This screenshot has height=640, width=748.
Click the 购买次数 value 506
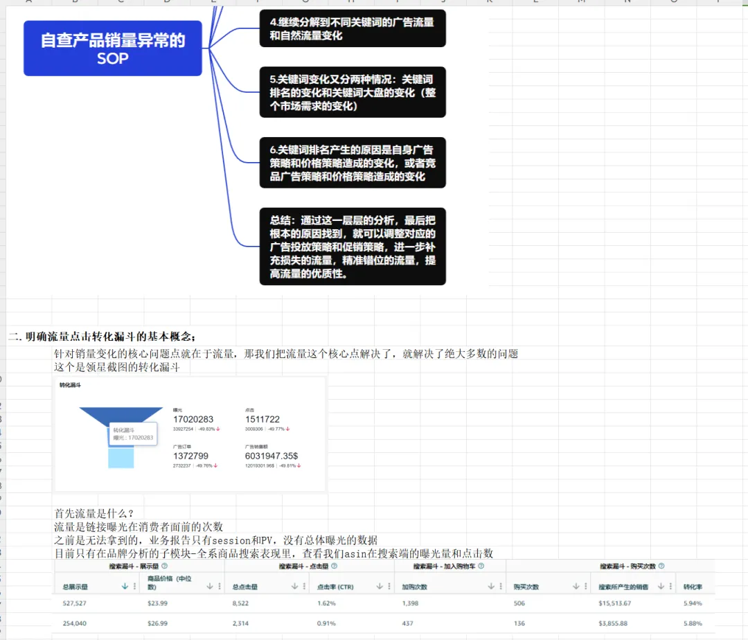coord(519,603)
